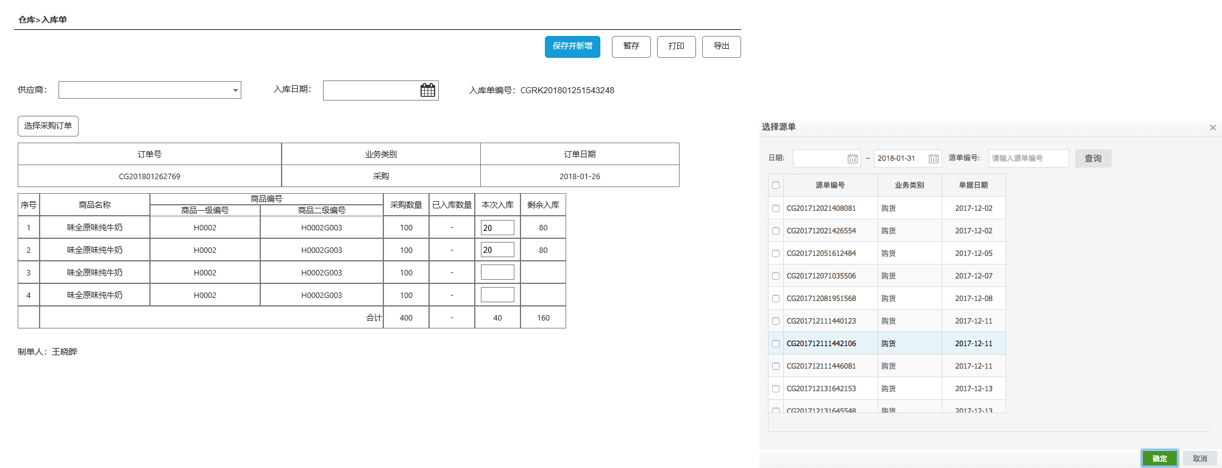Check the box for CG201712051612484

[x=776, y=253]
